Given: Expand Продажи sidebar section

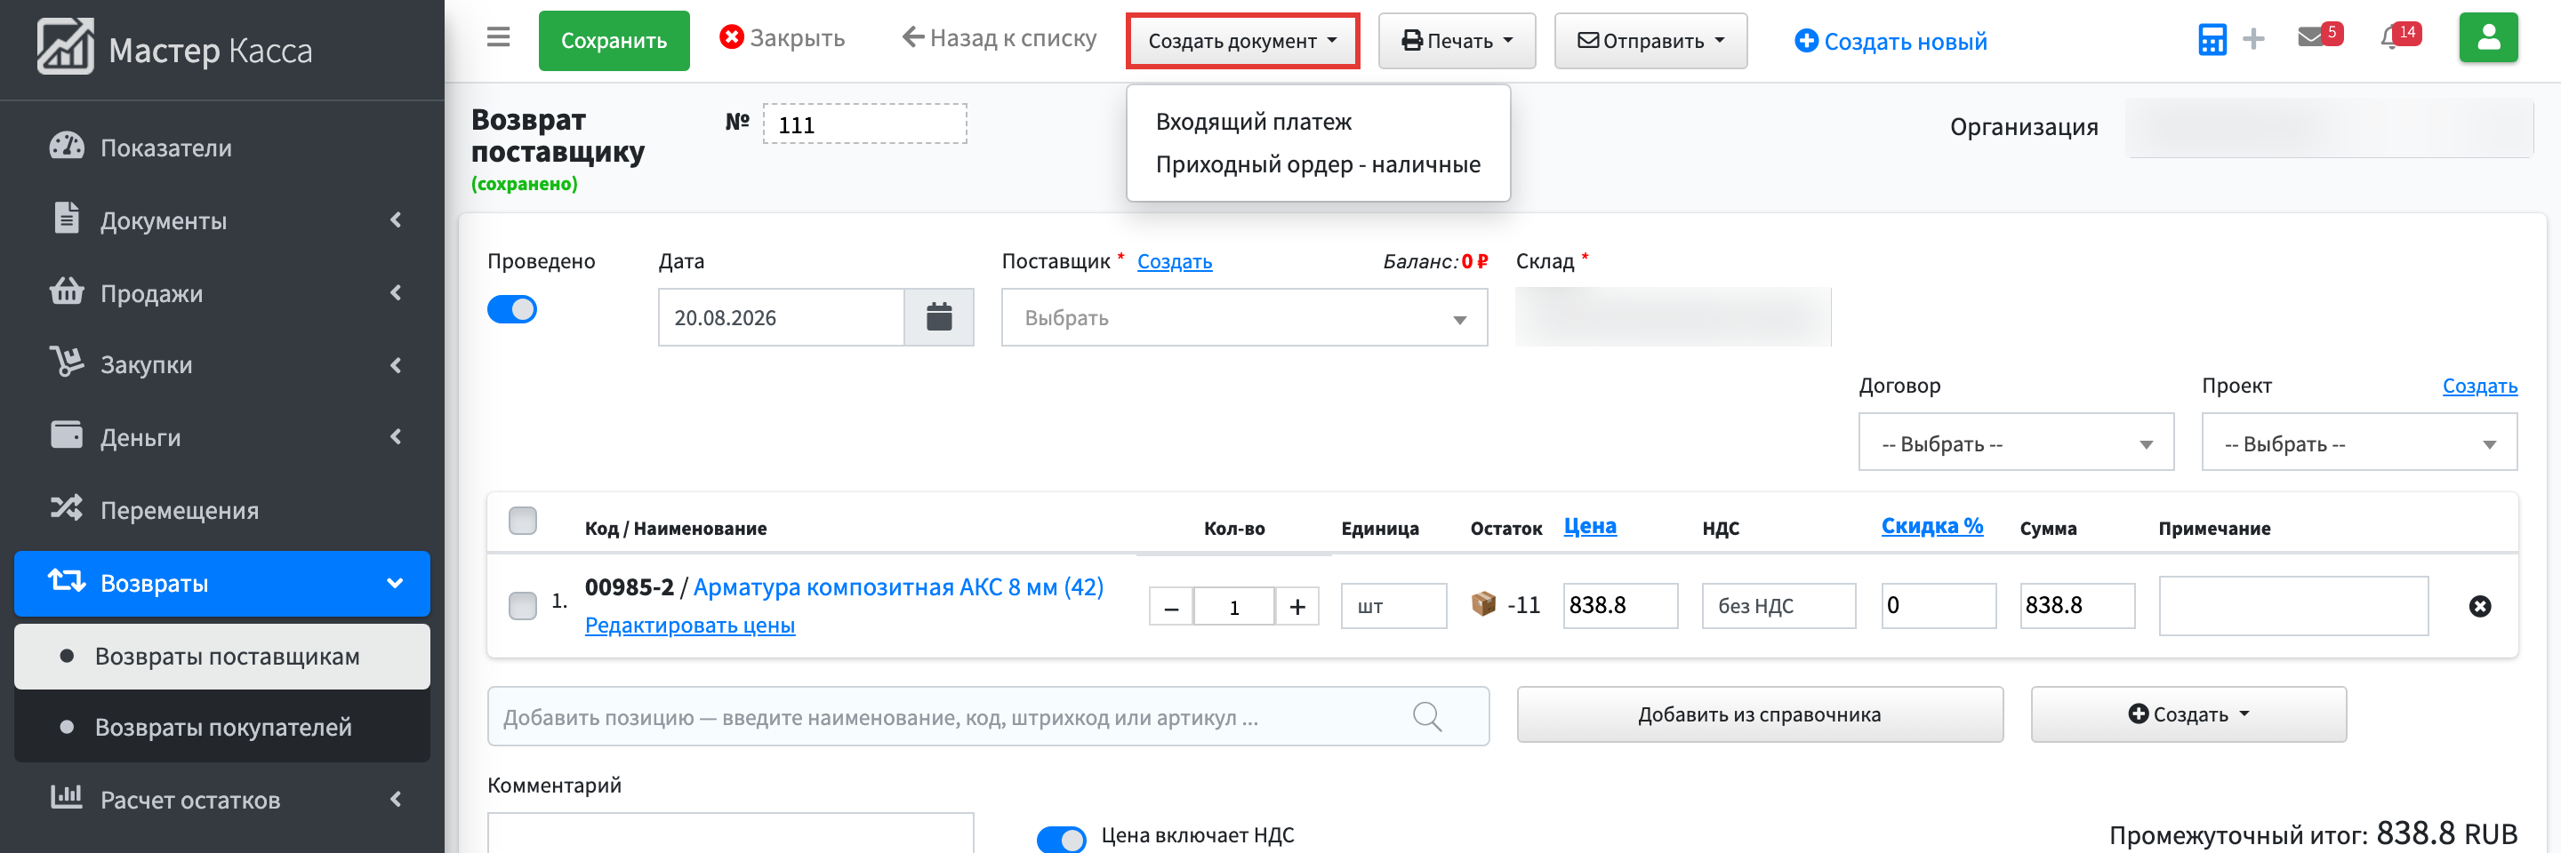Looking at the screenshot, I should pos(221,293).
